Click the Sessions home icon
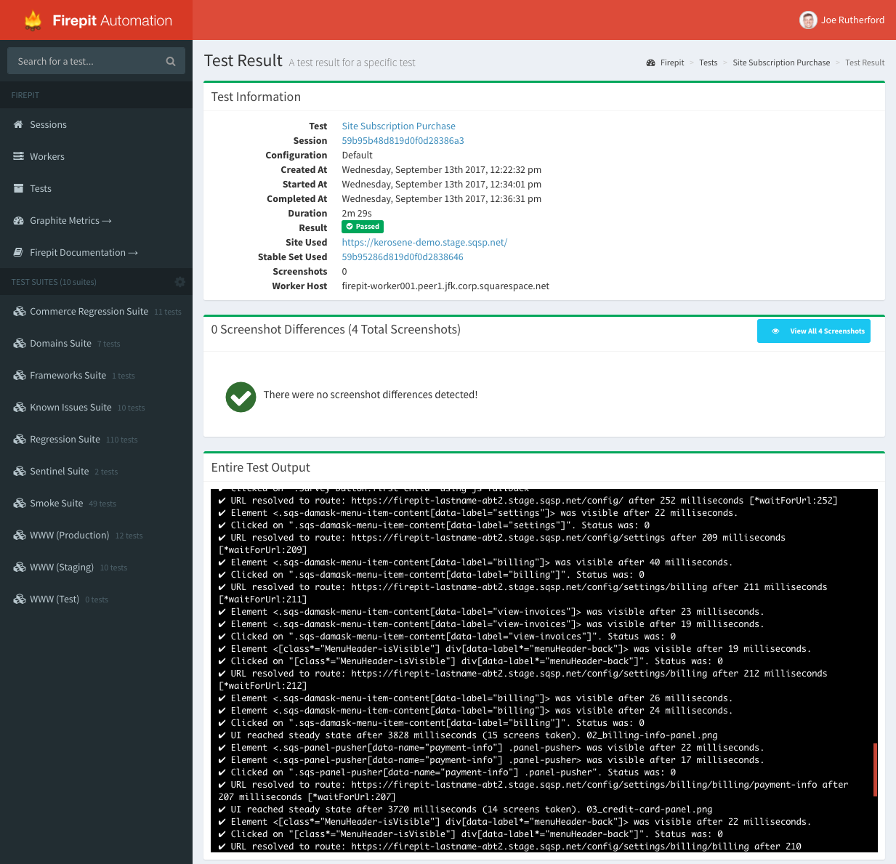The image size is (896, 864). (18, 125)
